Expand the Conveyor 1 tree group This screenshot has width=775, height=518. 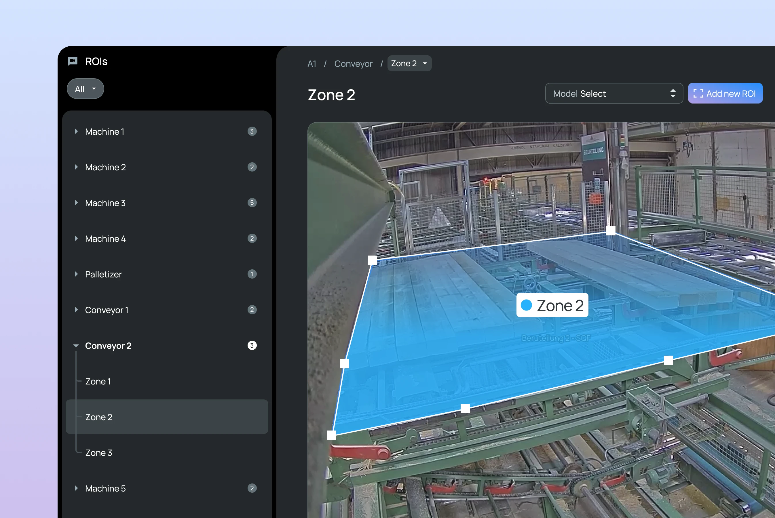pos(76,310)
